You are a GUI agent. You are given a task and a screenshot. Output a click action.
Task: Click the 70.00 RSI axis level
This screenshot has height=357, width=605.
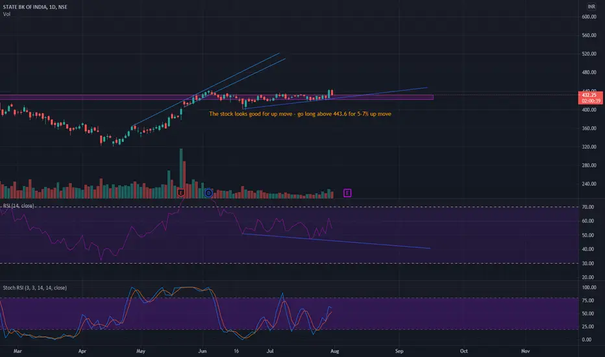pyautogui.click(x=587, y=207)
